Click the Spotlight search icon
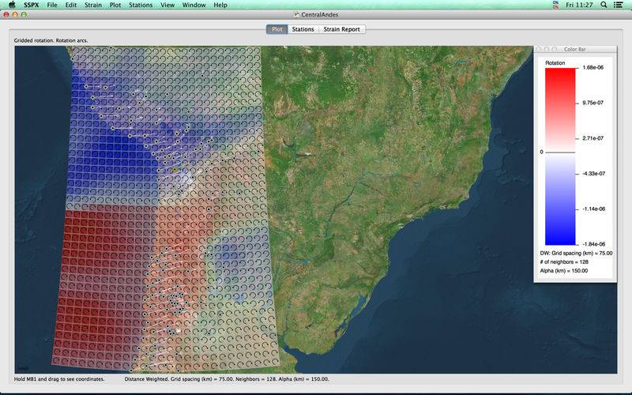The height and width of the screenshot is (395, 632). 604,5
